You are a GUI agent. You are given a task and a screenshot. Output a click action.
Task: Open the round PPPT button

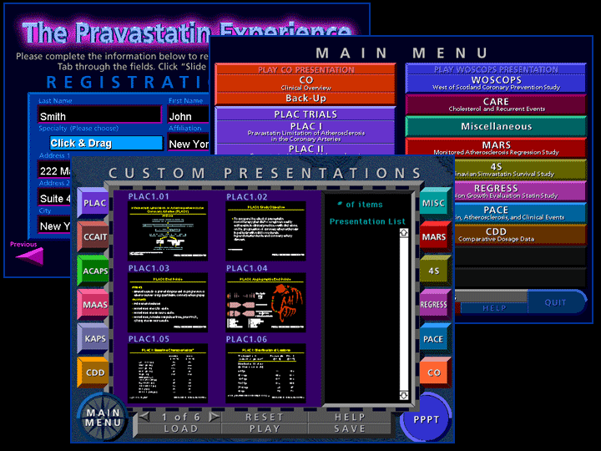pyautogui.click(x=427, y=419)
